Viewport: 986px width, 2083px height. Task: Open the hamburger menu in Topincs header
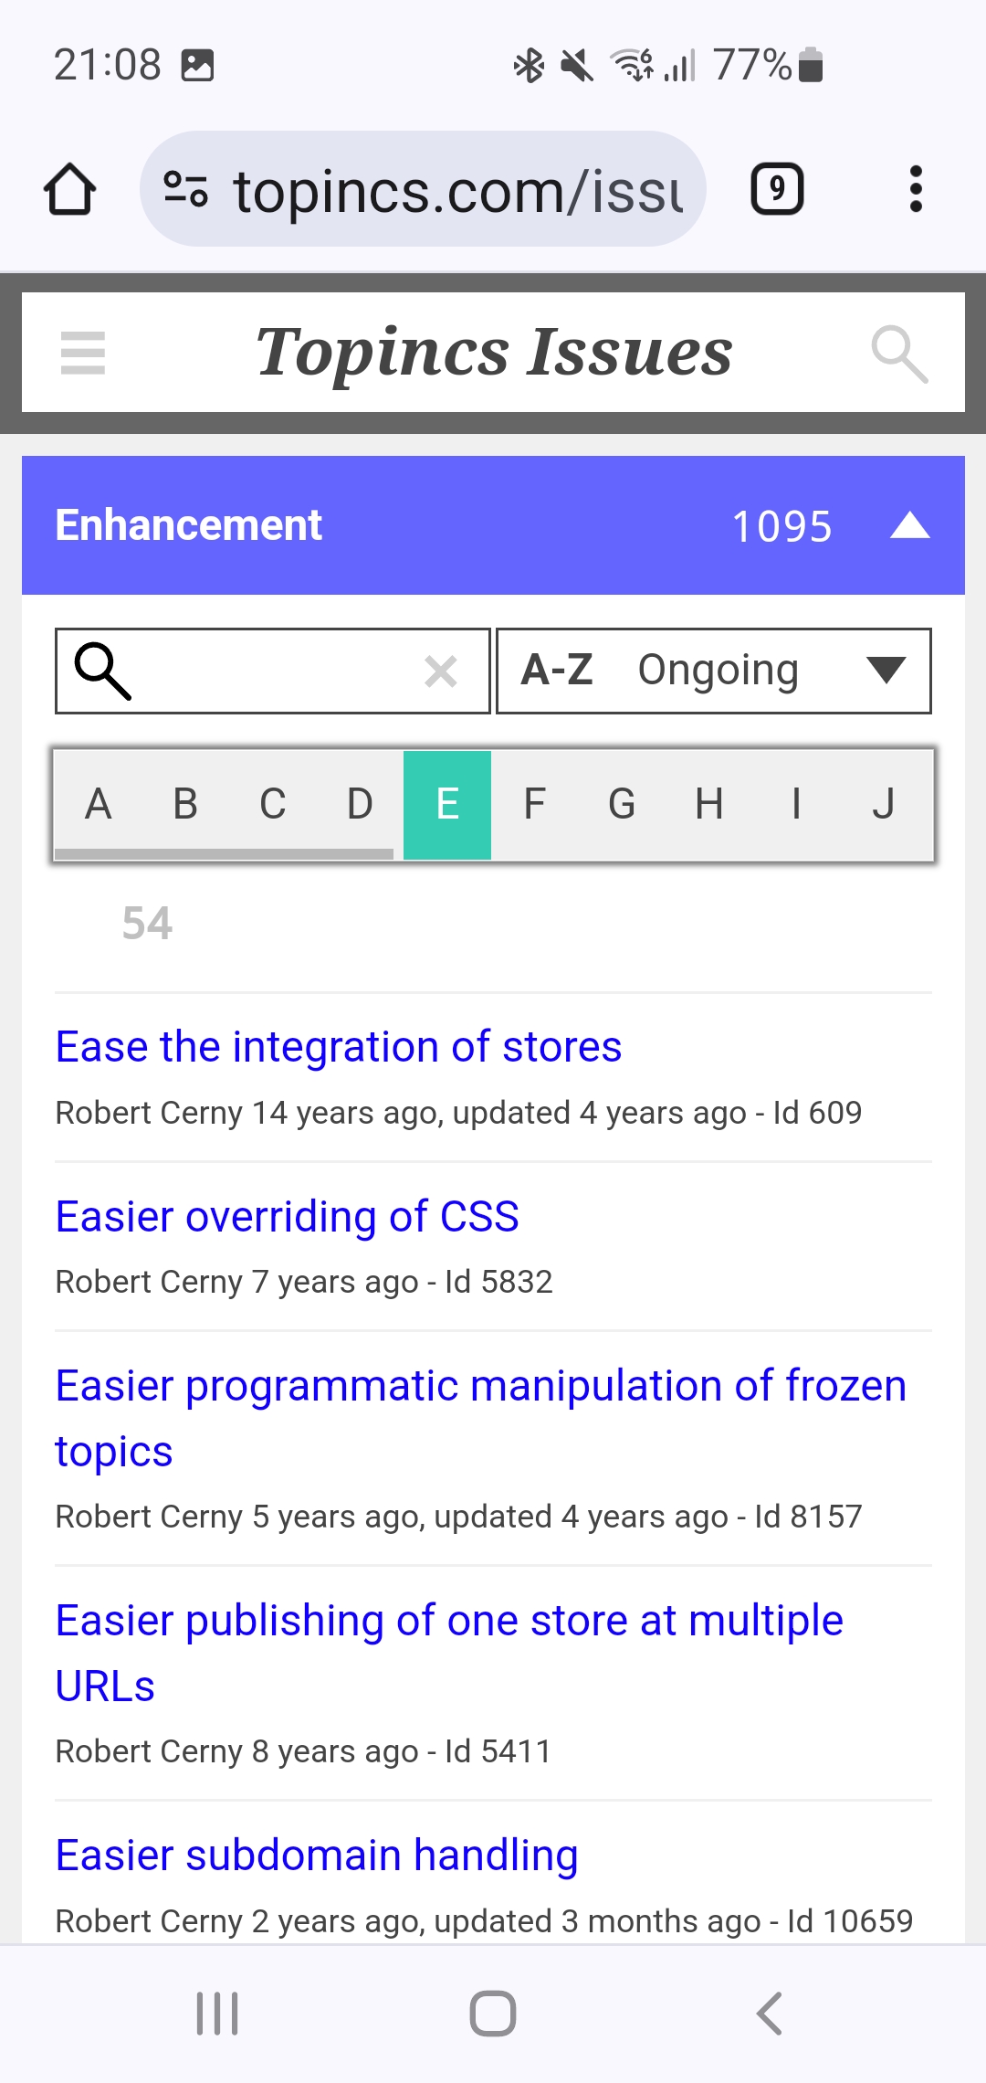pyautogui.click(x=83, y=353)
